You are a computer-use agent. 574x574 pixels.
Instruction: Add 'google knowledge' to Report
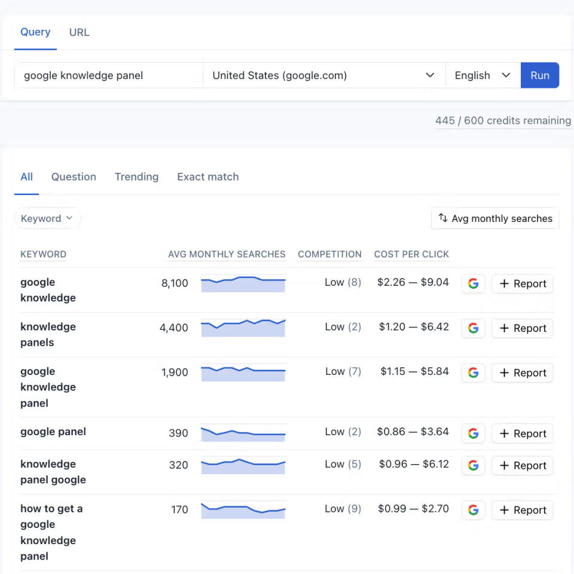(x=522, y=283)
